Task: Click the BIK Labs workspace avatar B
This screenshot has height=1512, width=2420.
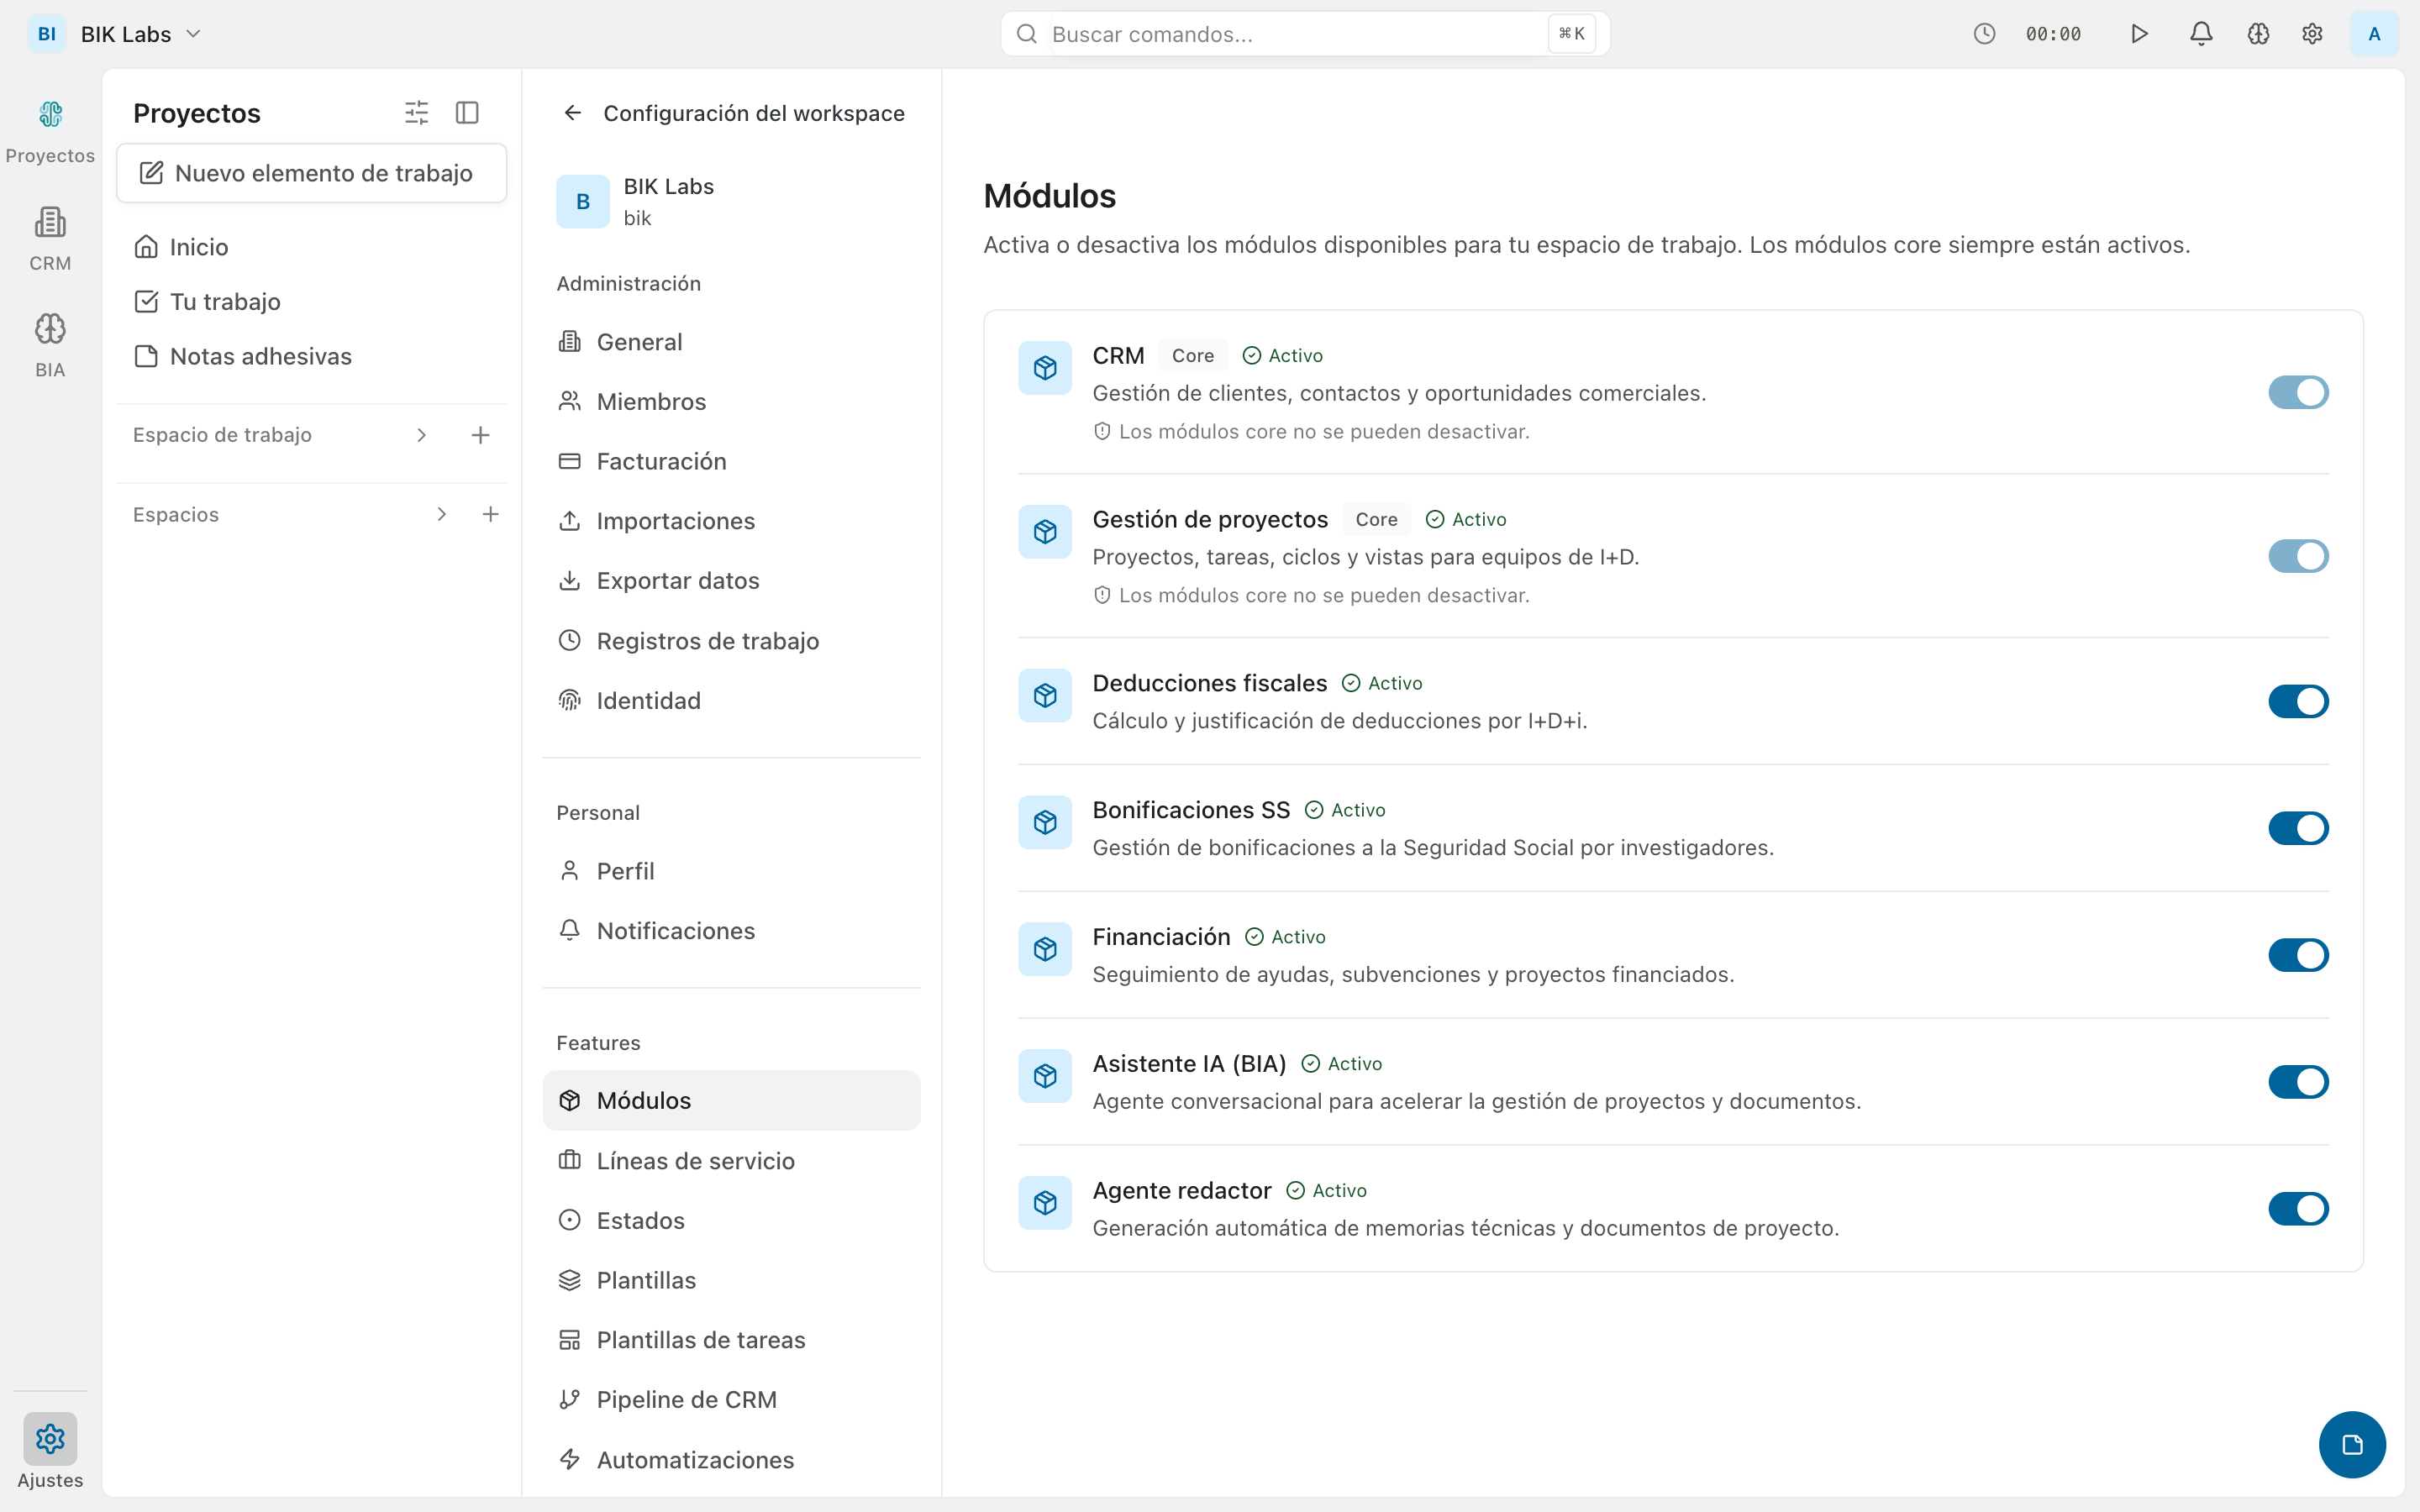Action: [583, 202]
